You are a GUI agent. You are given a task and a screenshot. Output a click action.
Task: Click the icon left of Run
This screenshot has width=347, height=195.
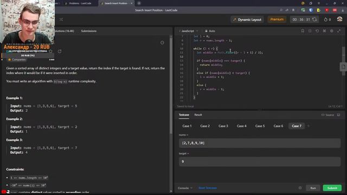pos(300,188)
